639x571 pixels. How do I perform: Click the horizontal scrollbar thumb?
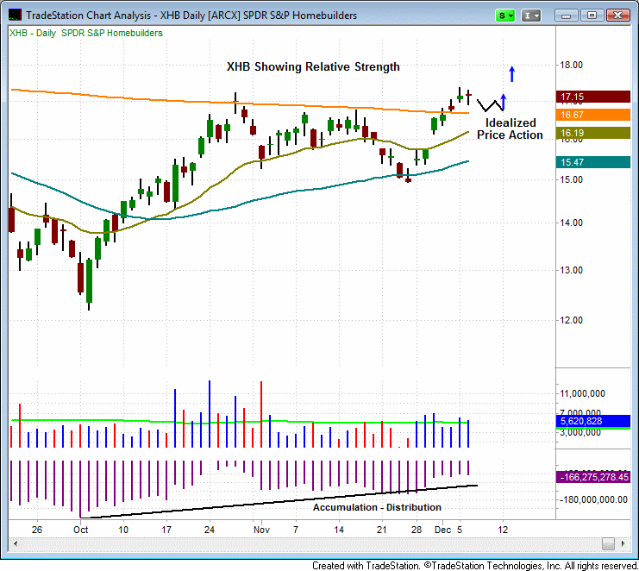tap(608, 543)
